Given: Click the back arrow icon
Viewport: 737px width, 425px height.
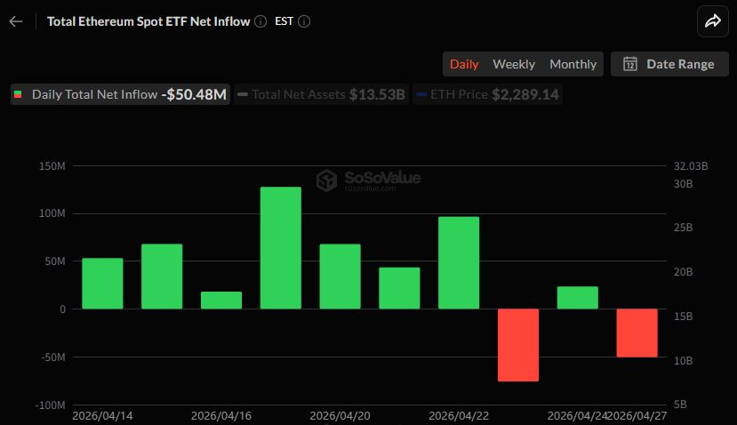Looking at the screenshot, I should pyautogui.click(x=16, y=21).
